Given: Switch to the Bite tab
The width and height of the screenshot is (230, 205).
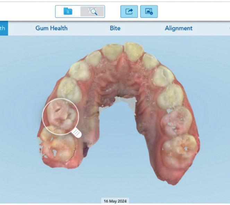Looking at the screenshot, I should (x=115, y=28).
